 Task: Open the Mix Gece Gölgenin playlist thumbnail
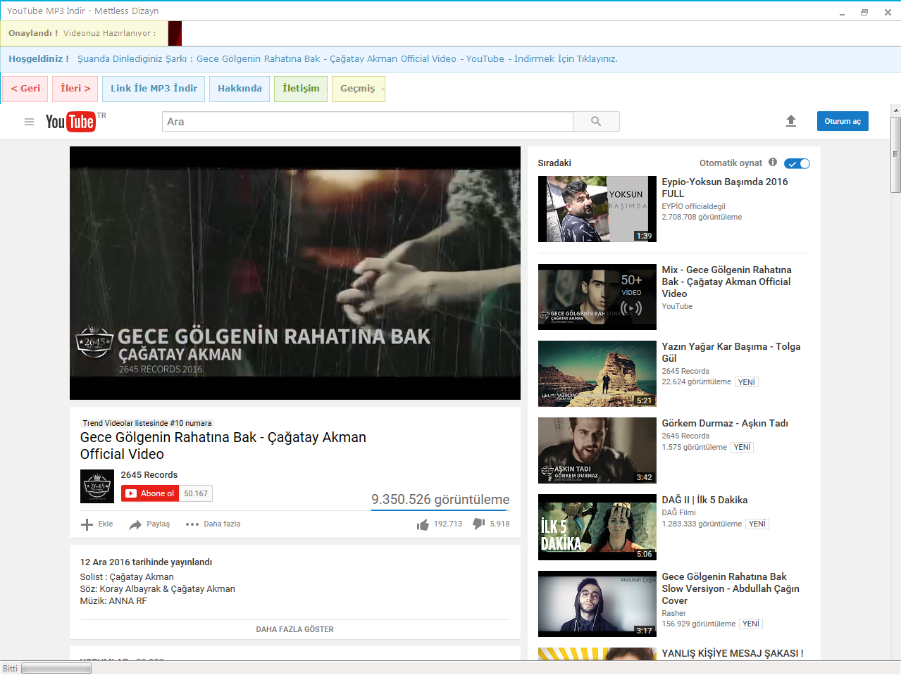pos(597,297)
